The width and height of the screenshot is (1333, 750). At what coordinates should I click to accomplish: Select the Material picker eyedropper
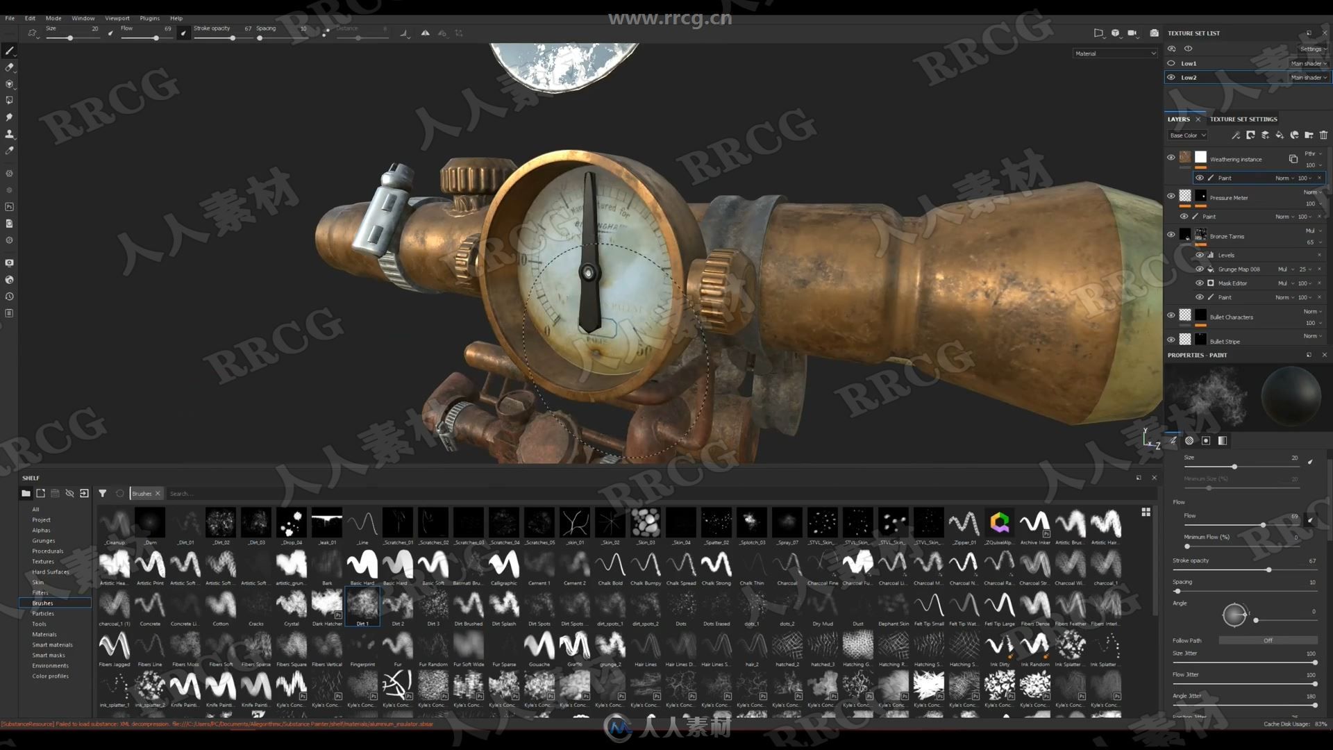pos(9,151)
